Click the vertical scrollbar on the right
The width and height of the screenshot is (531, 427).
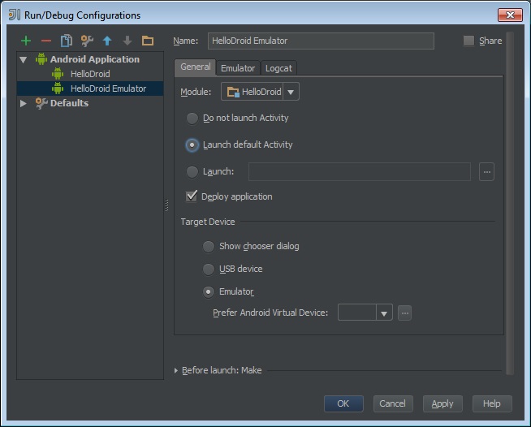[510, 203]
